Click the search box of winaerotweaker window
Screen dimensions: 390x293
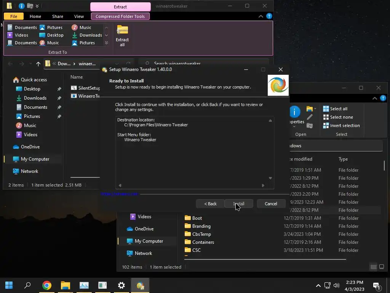pos(203,63)
